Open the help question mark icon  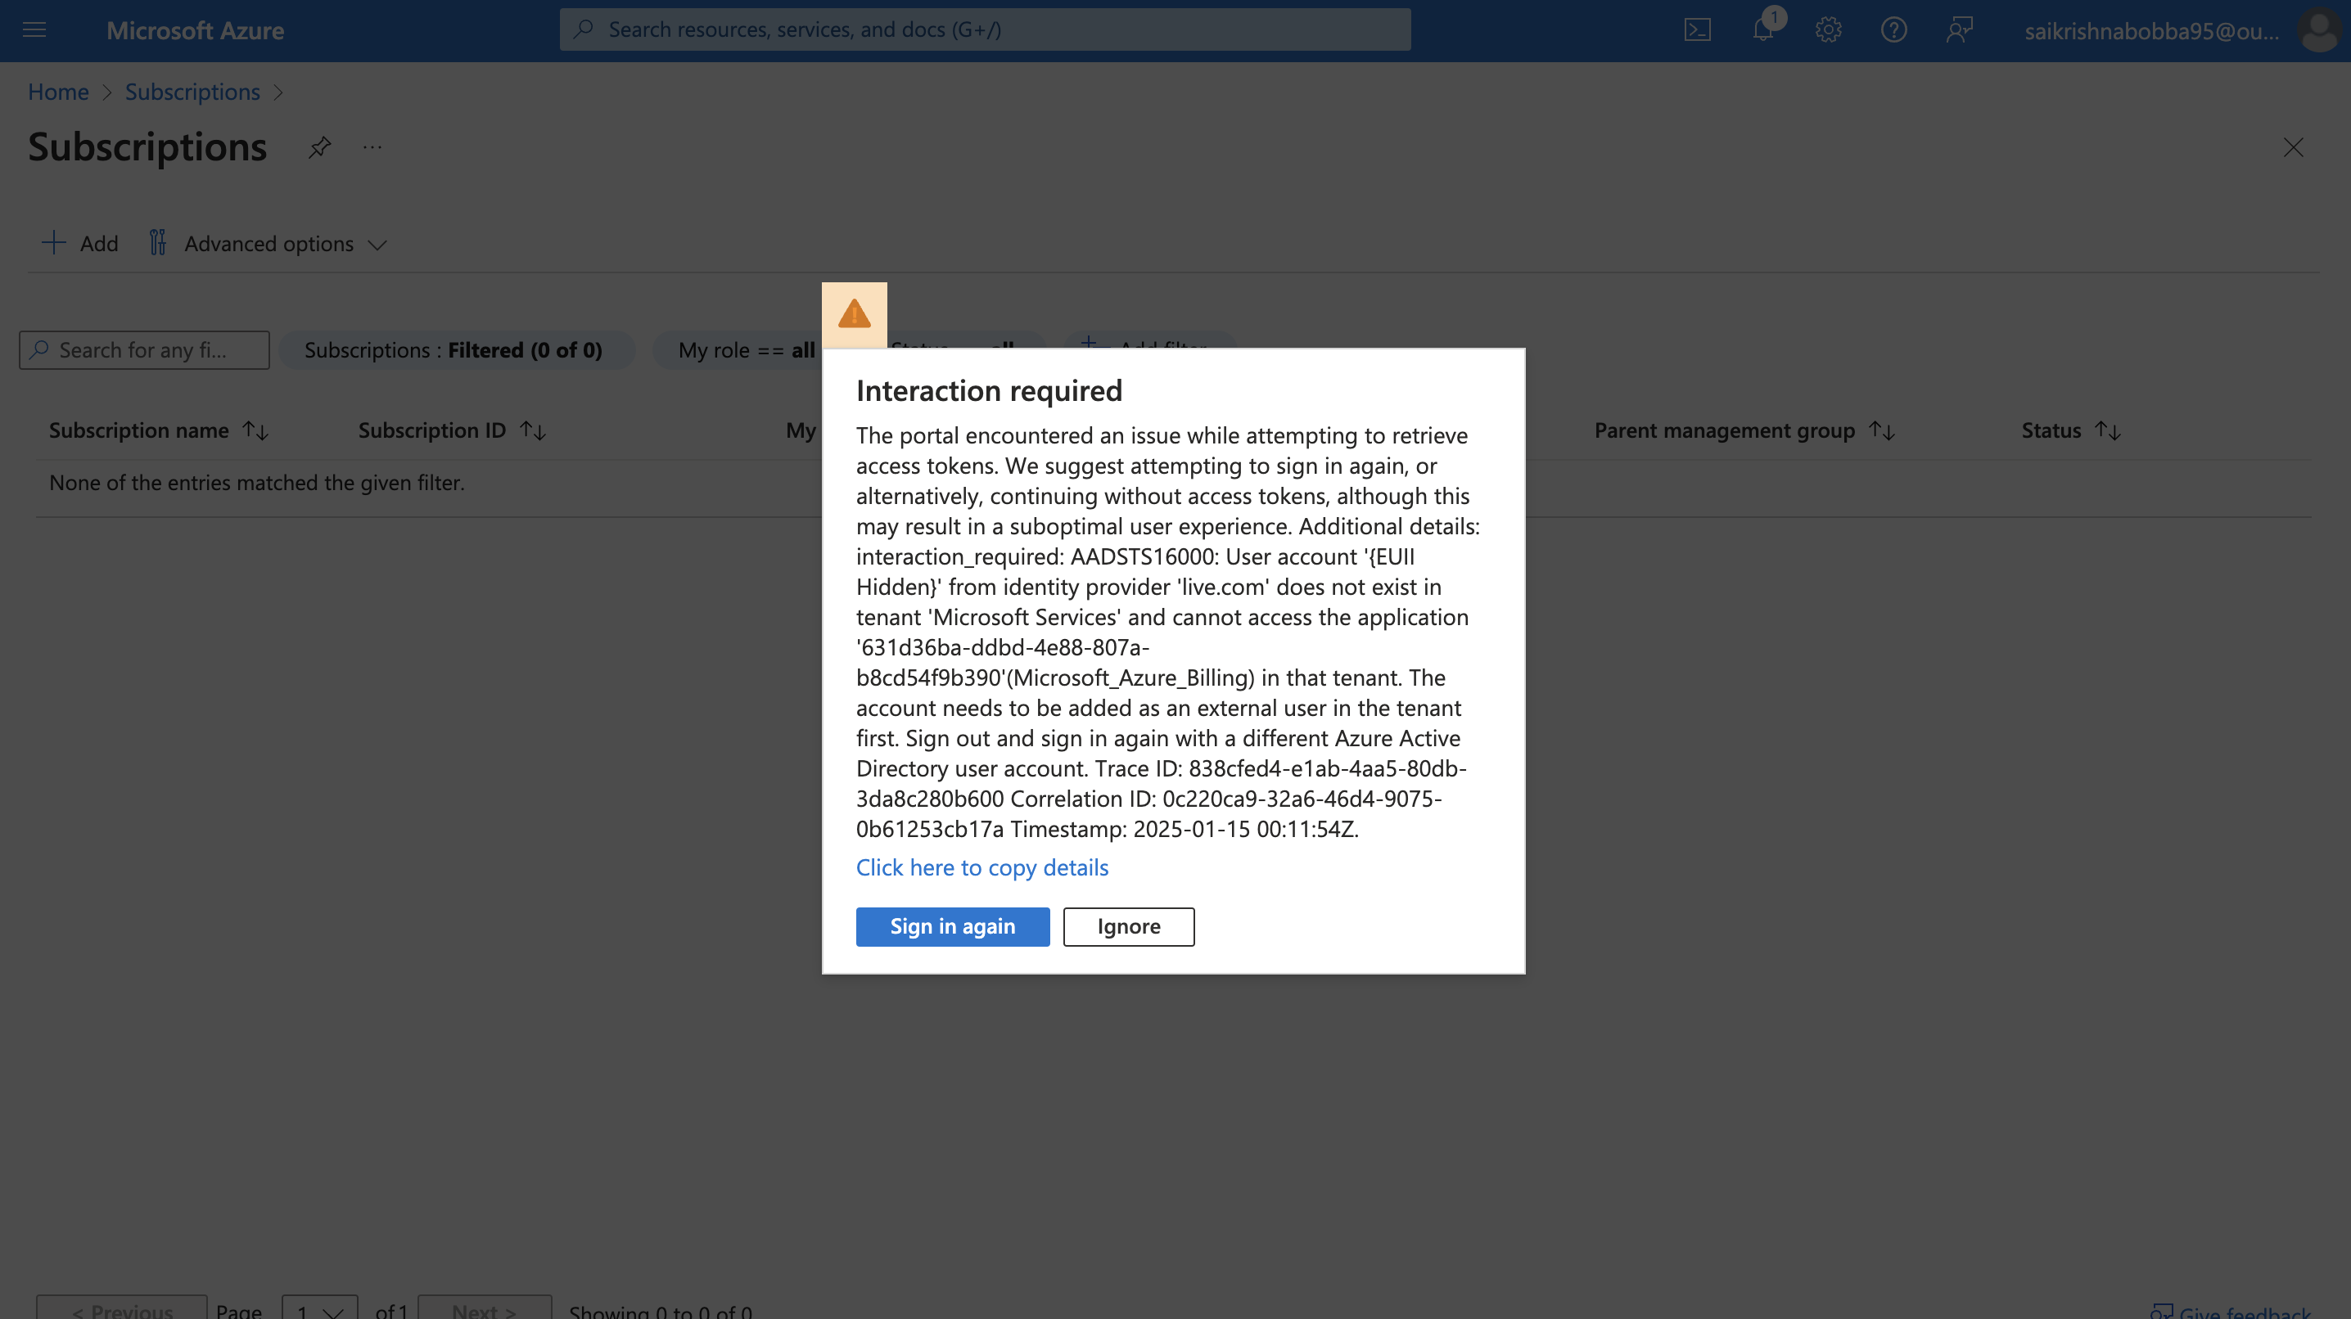(1893, 30)
